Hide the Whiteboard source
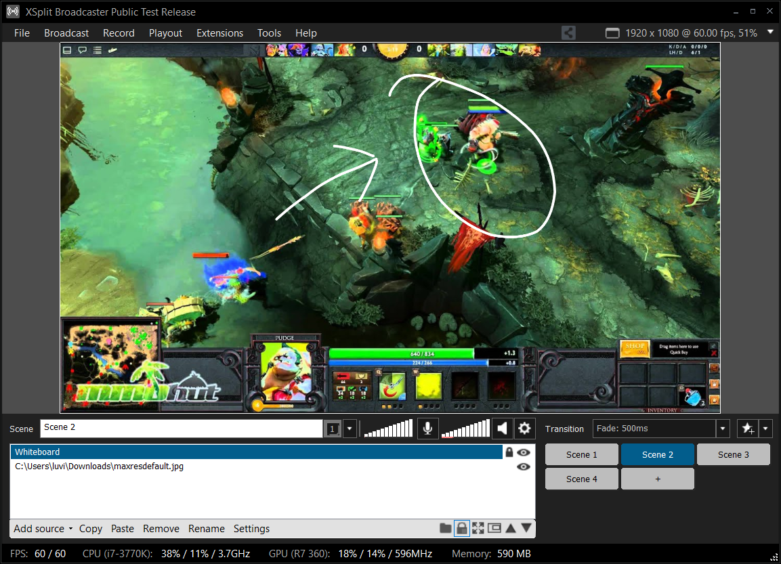Screen dimensions: 781x564 coord(523,452)
